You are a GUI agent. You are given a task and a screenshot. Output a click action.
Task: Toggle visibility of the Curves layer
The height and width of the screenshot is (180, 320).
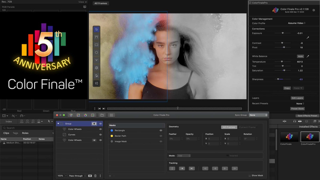pos(100,135)
